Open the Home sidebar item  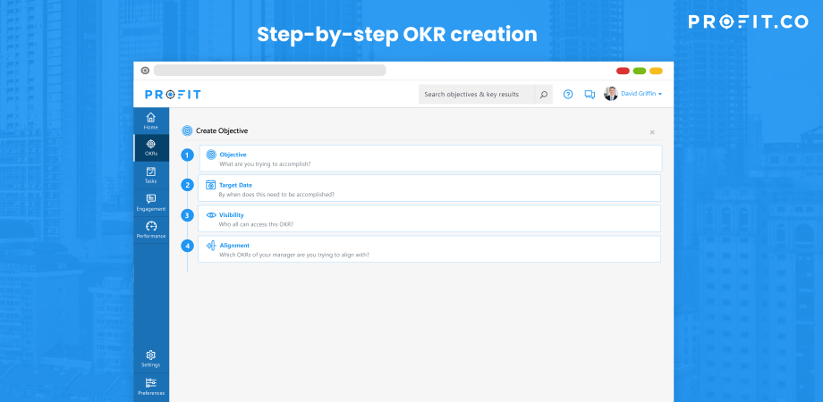point(150,121)
